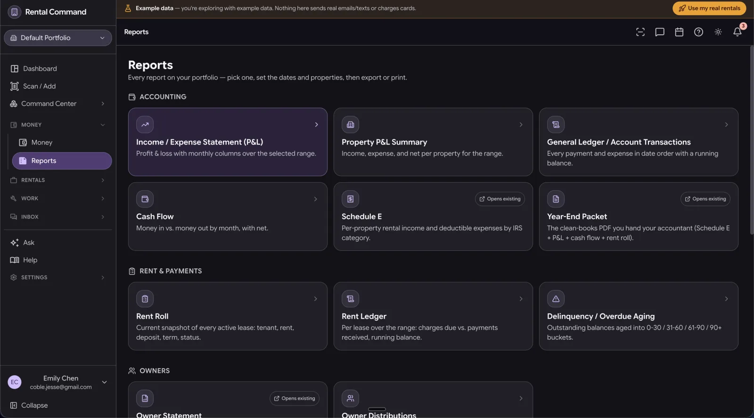Viewport: 754px width, 418px height.
Task: Click the Rental Command logo icon
Action: click(x=15, y=12)
